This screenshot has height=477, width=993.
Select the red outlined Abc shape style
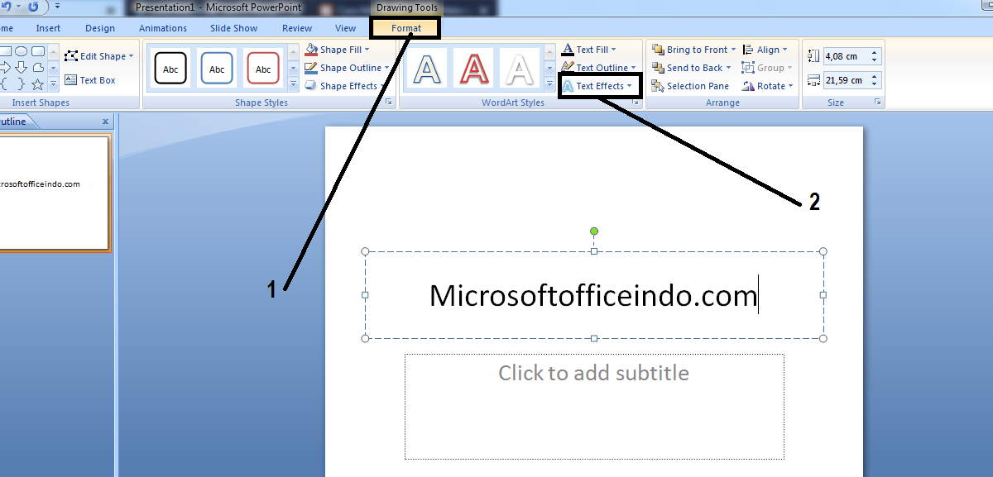point(263,68)
